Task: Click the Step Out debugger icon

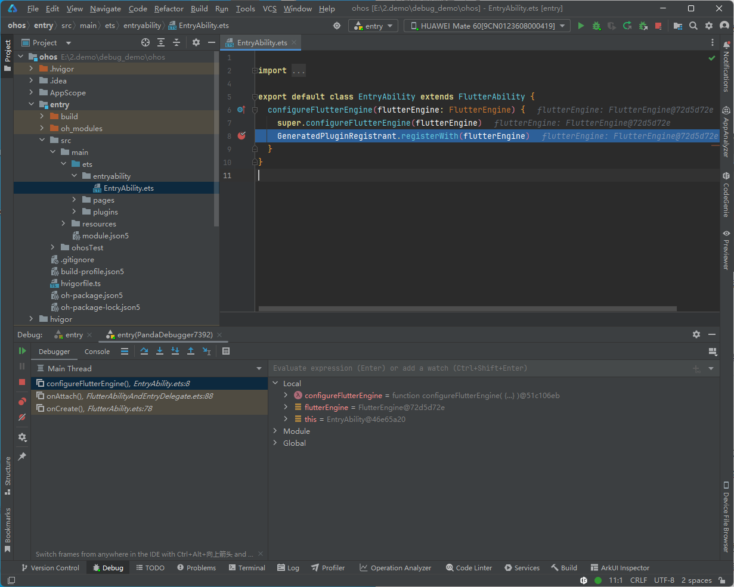Action: [x=191, y=351]
